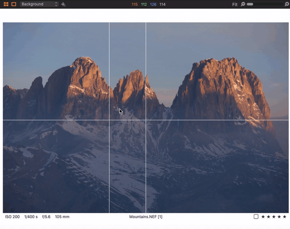Image resolution: width=290 pixels, height=229 pixels.
Task: Click the green channel value 112
Action: (x=144, y=5)
